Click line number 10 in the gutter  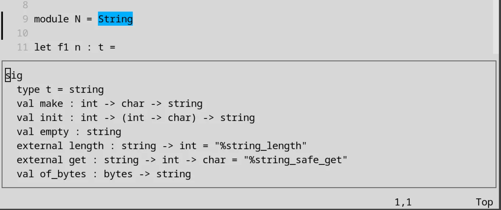[x=22, y=33]
